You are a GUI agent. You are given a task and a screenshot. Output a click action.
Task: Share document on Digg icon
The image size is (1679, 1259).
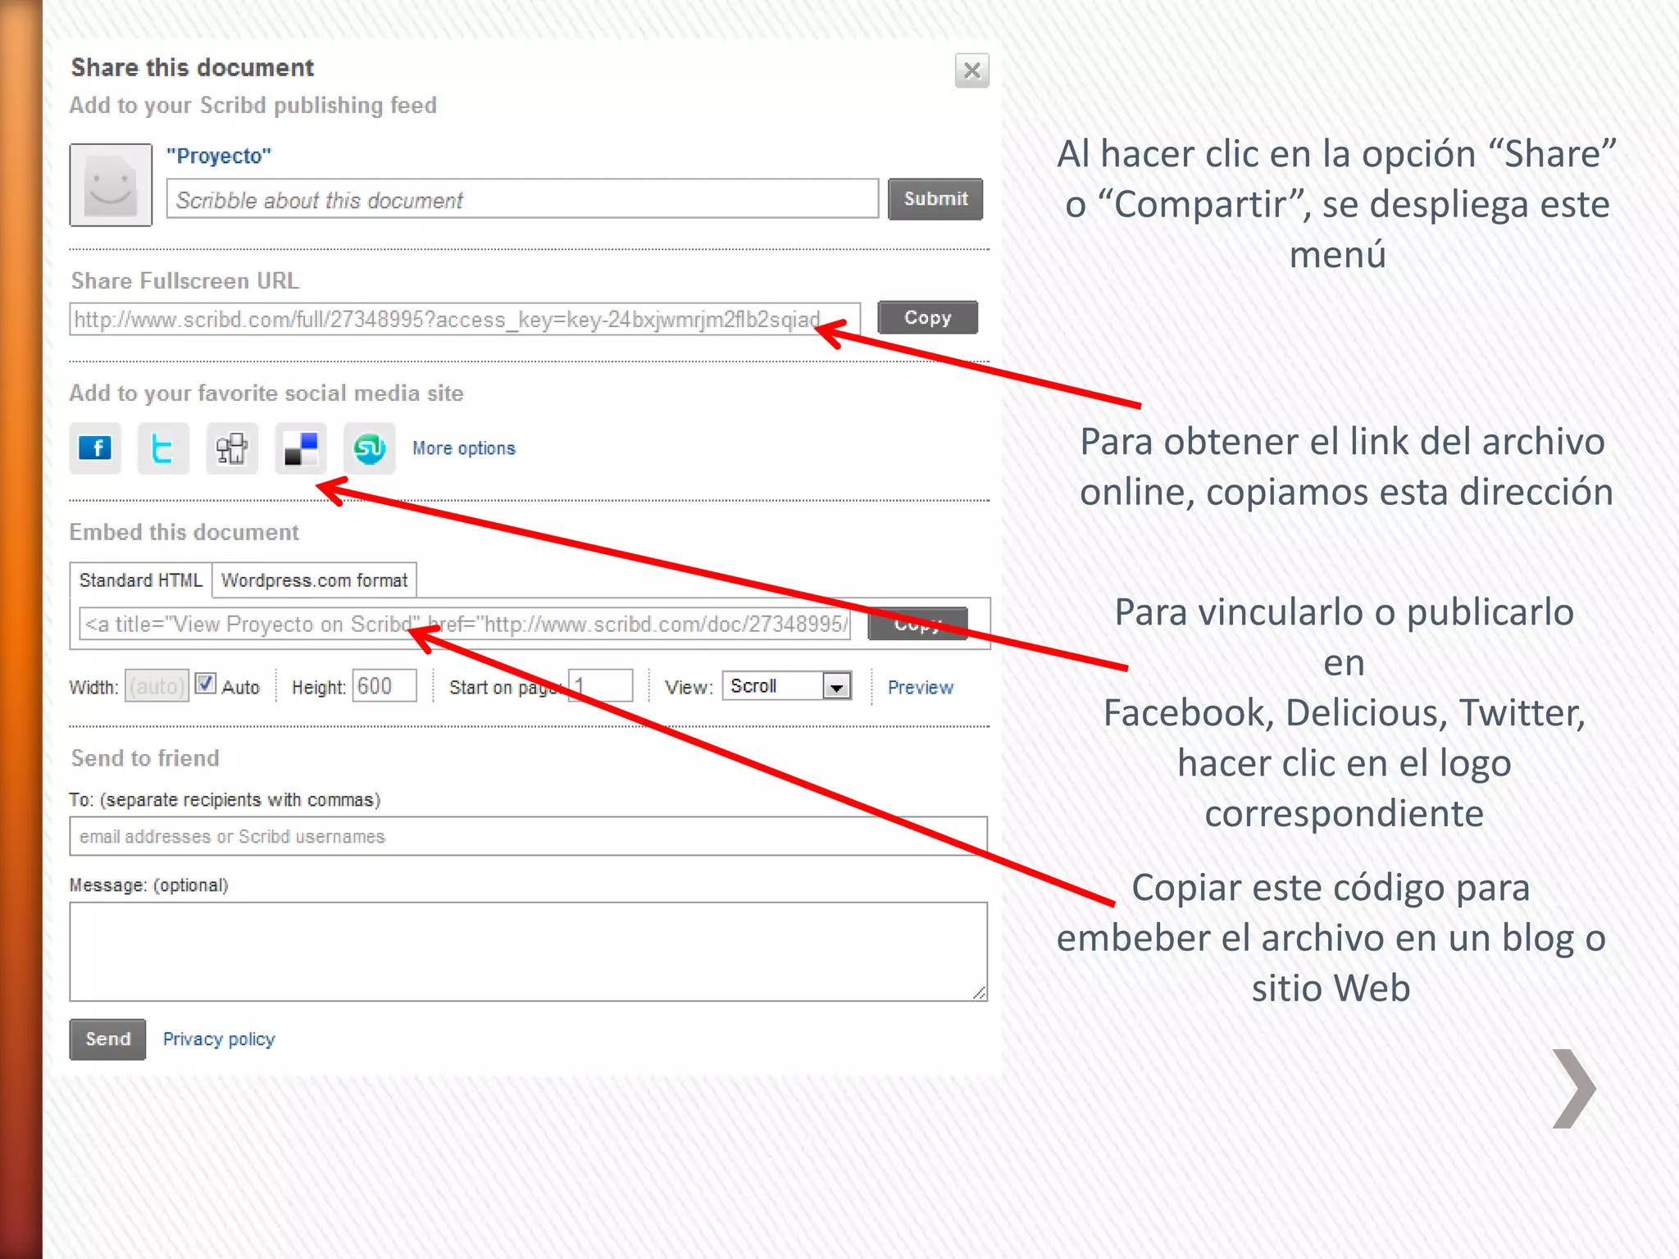click(x=232, y=448)
